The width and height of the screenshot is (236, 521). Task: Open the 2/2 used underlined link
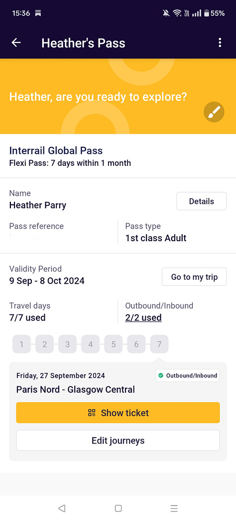coord(143,318)
